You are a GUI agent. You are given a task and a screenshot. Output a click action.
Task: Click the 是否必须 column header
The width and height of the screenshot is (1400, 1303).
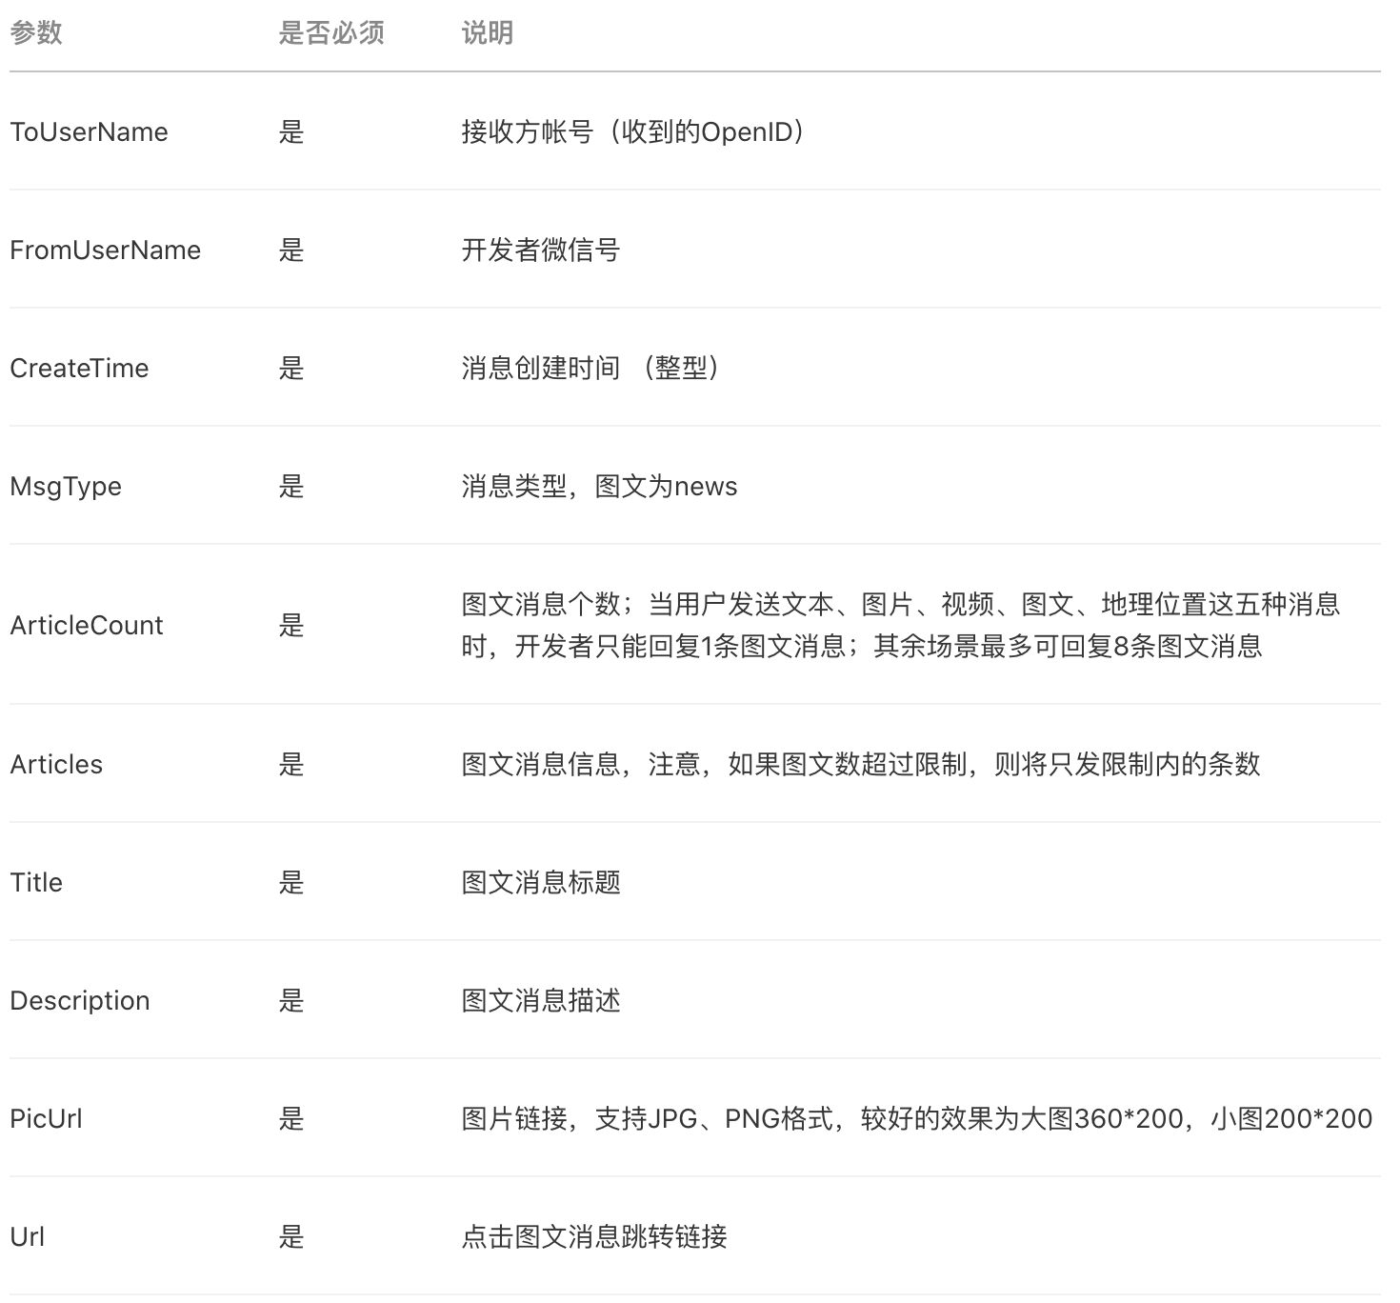point(330,33)
